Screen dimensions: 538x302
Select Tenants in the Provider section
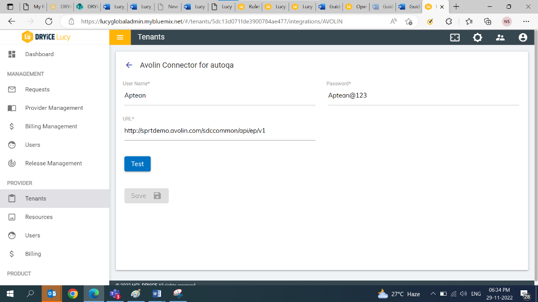tap(55, 198)
